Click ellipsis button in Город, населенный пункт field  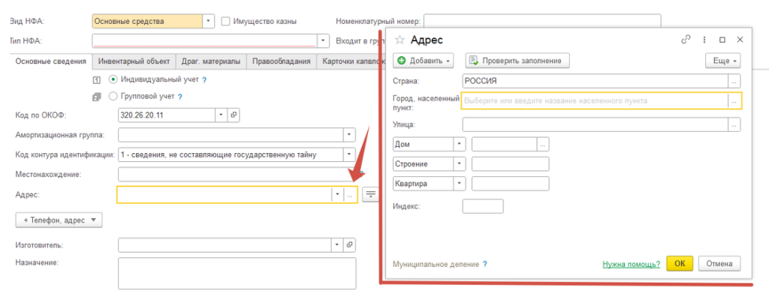coord(734,101)
